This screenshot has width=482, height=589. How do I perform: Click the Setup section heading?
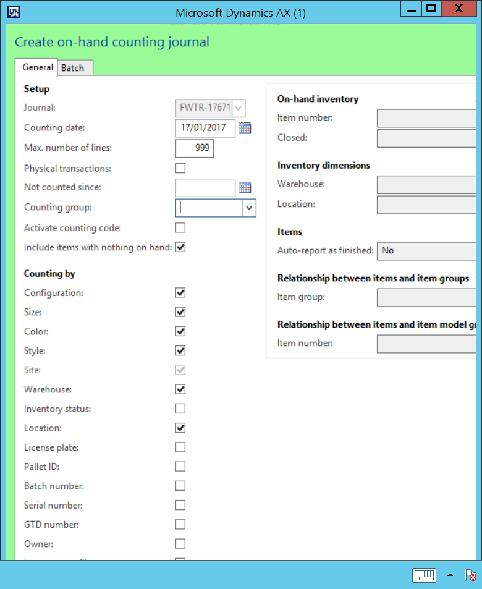coord(36,89)
